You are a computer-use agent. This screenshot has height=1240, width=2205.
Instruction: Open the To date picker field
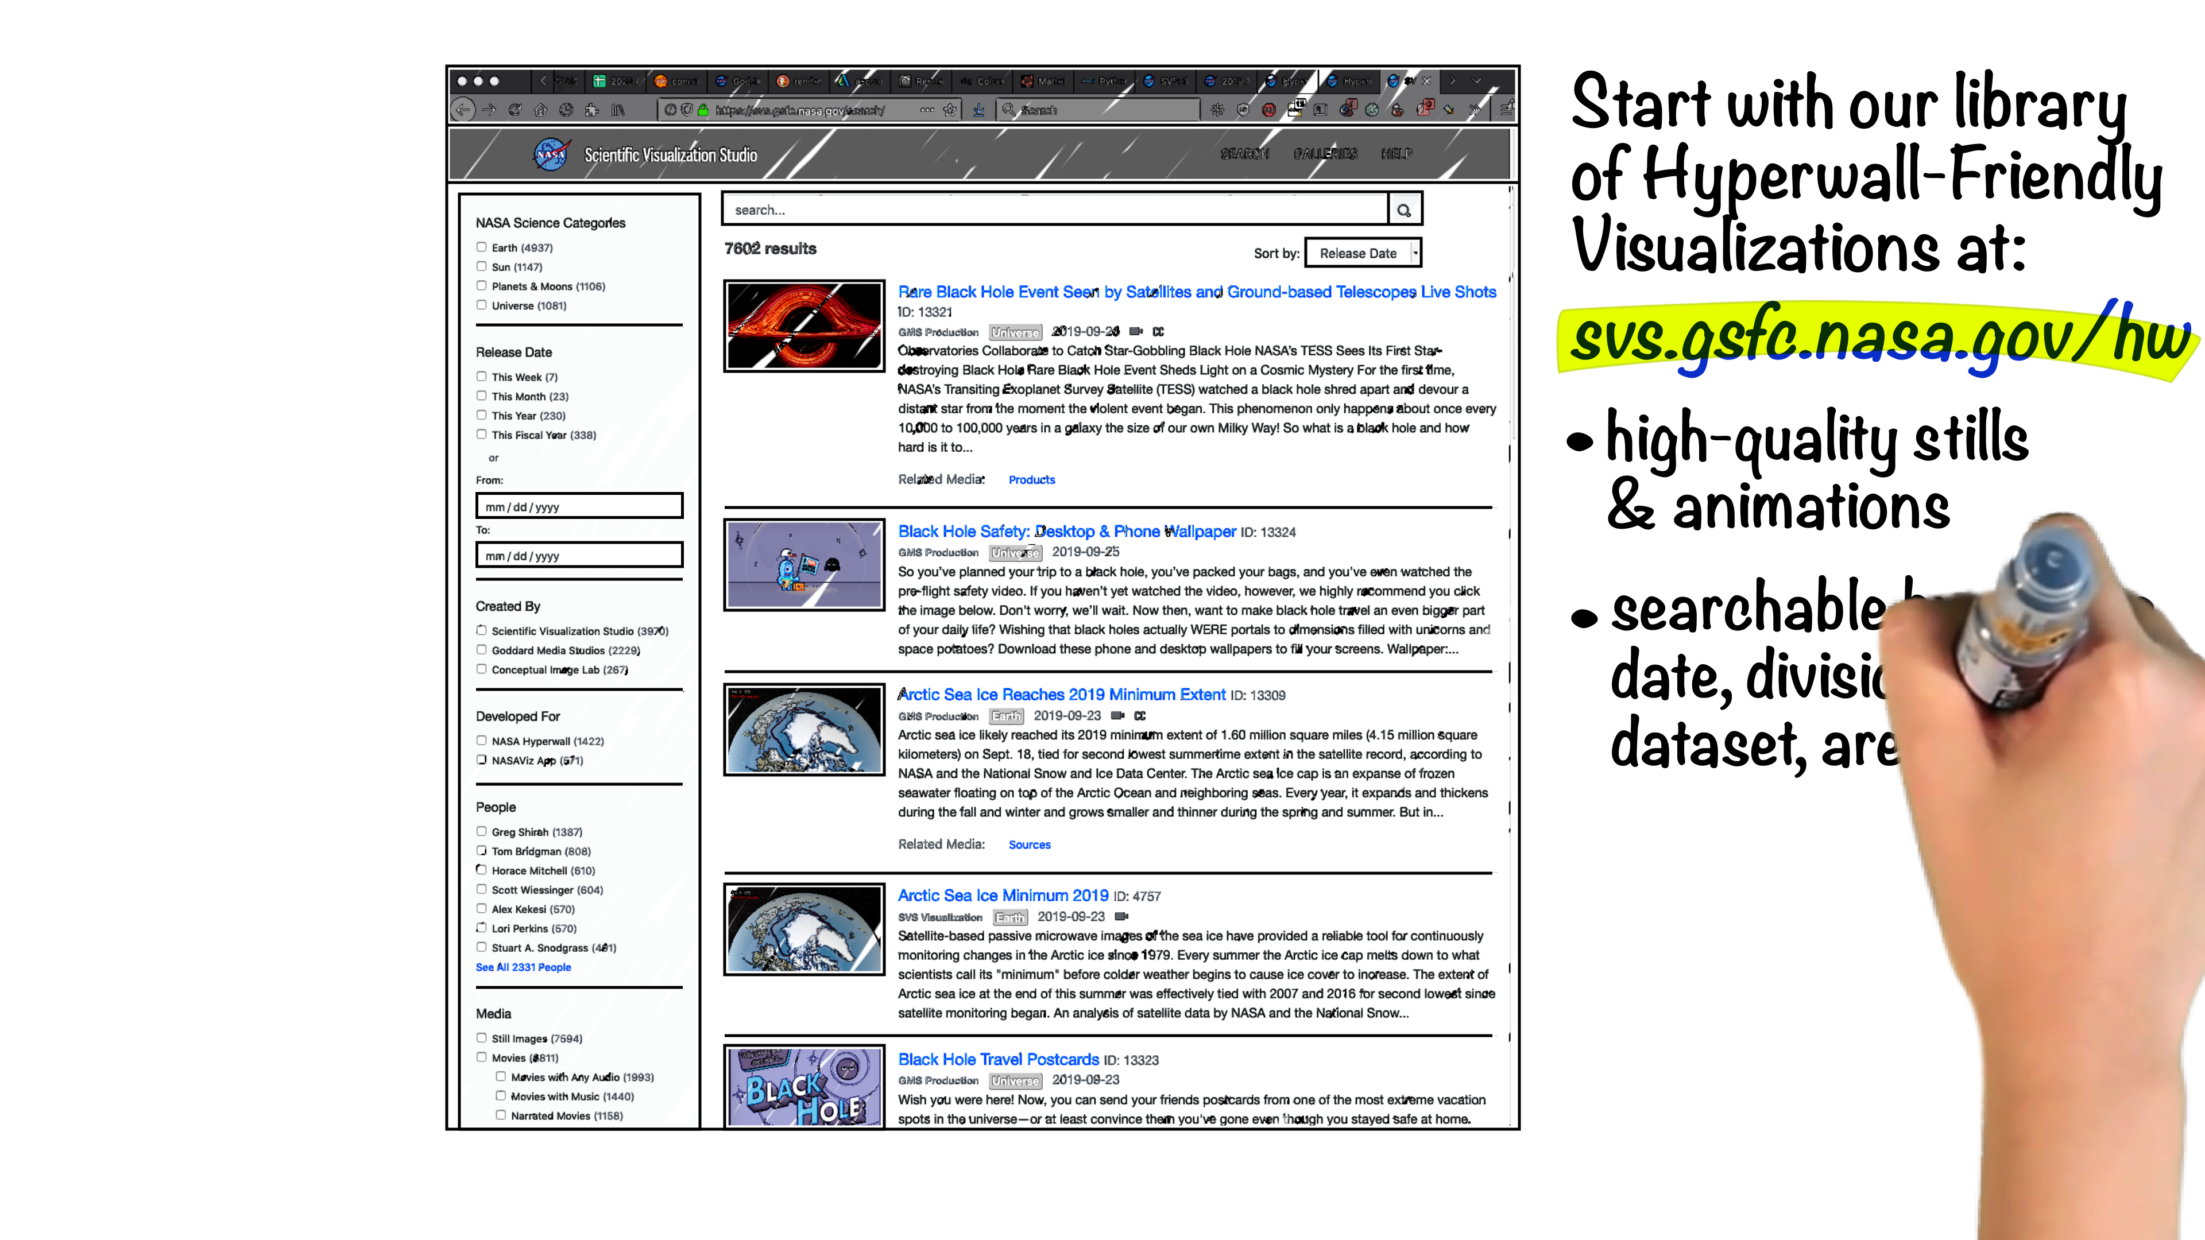[579, 555]
